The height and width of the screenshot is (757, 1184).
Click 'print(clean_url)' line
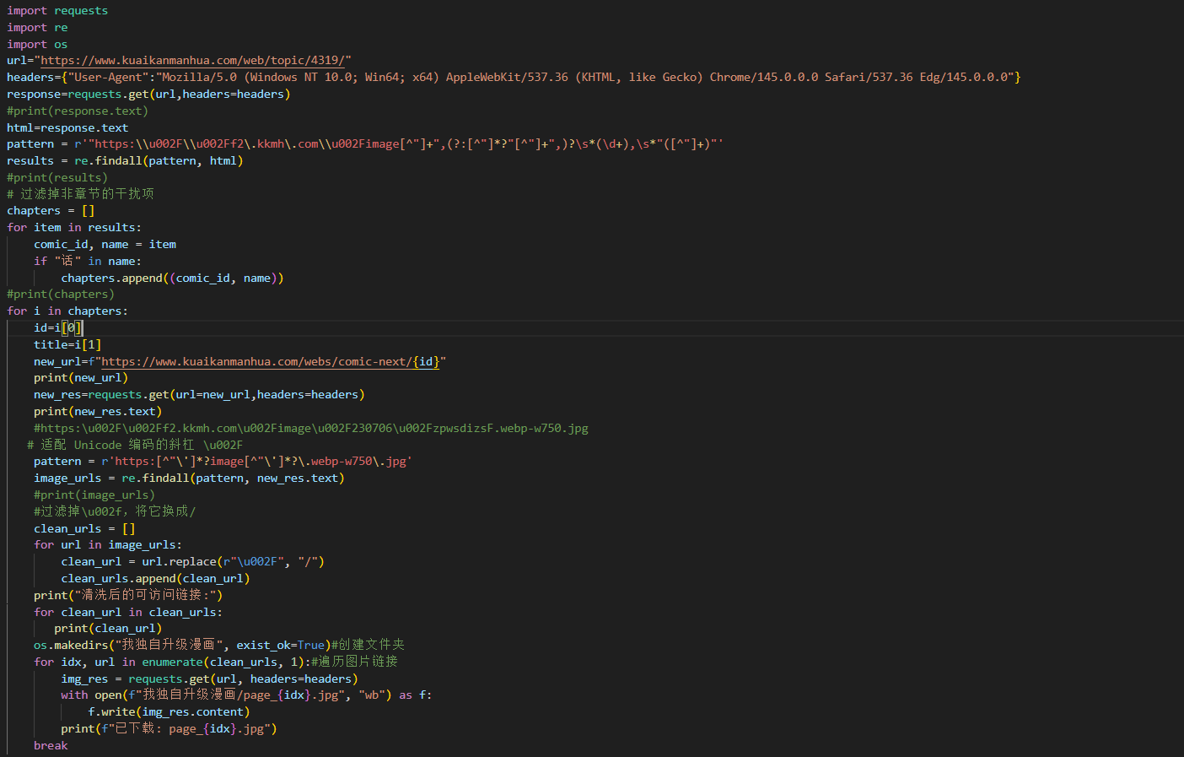pyautogui.click(x=108, y=629)
